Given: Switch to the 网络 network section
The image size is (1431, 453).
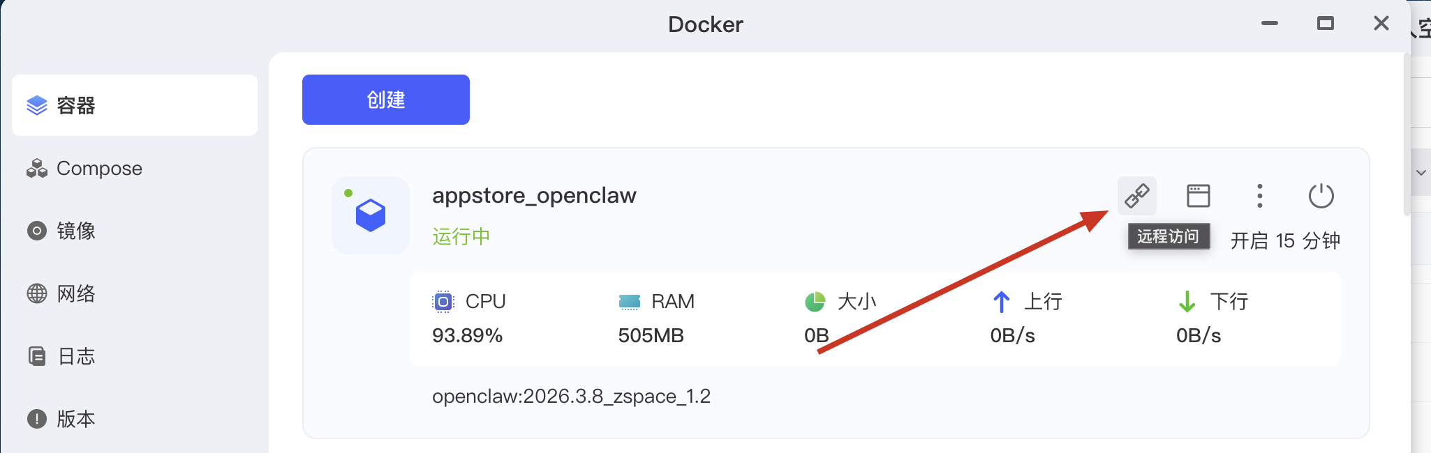Looking at the screenshot, I should [x=75, y=293].
